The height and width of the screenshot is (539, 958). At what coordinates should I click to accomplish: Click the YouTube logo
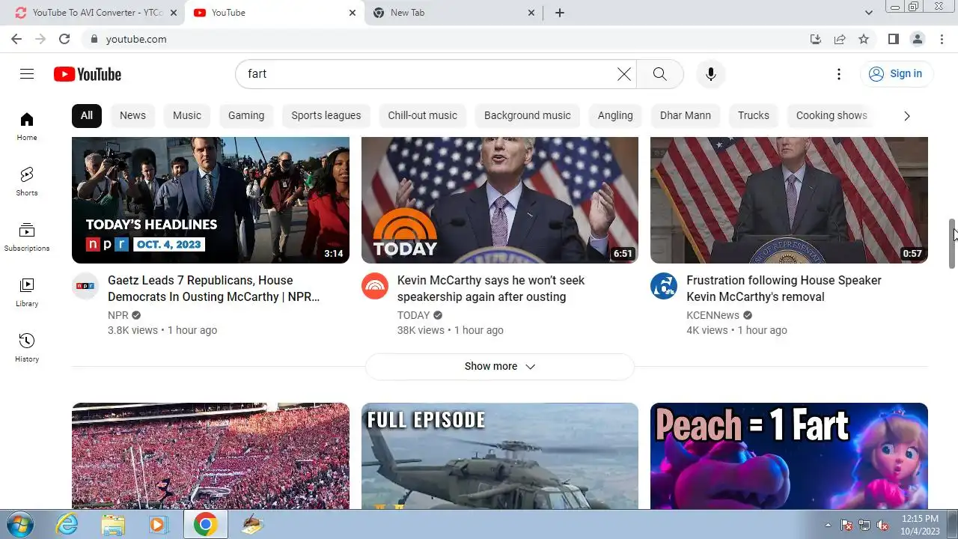(x=88, y=74)
